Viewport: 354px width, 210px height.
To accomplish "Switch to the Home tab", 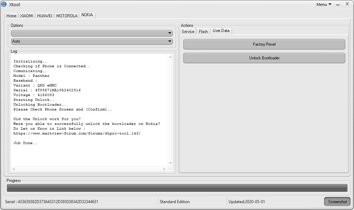I will pyautogui.click(x=11, y=16).
